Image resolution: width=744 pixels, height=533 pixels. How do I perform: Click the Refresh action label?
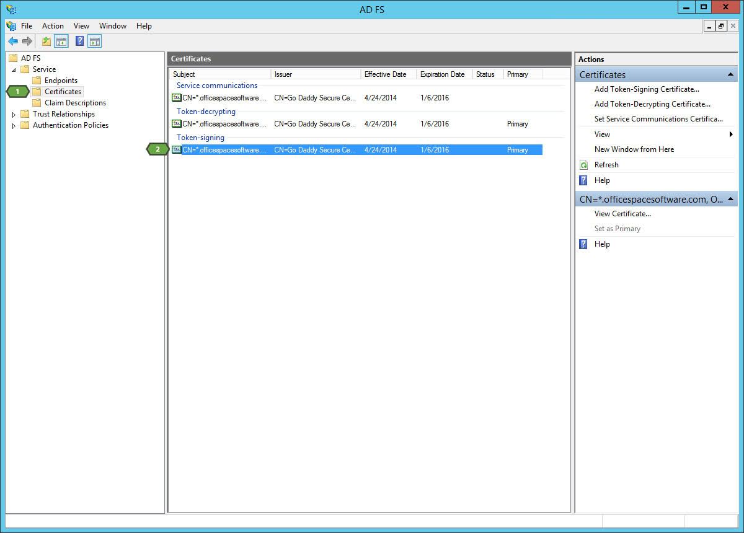606,165
